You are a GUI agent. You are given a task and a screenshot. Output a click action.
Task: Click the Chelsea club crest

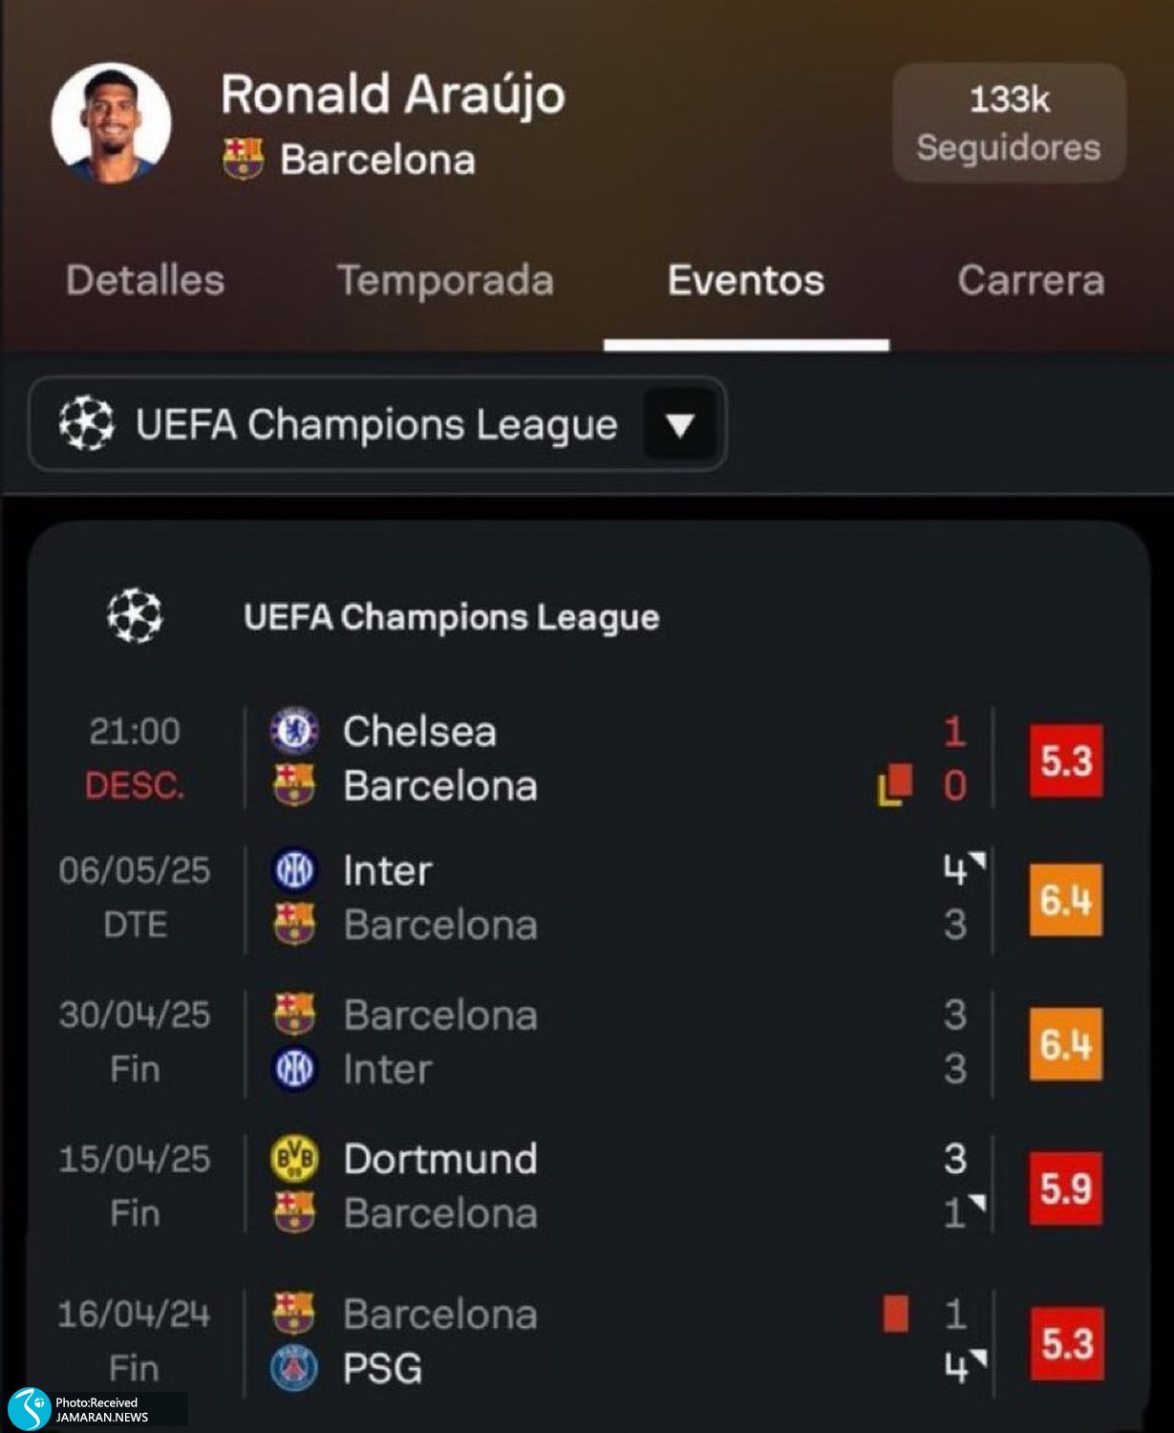(294, 732)
